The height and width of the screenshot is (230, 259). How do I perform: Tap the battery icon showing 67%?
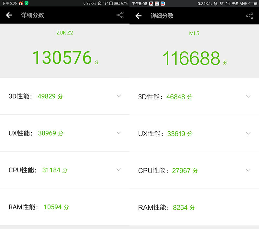117,3
